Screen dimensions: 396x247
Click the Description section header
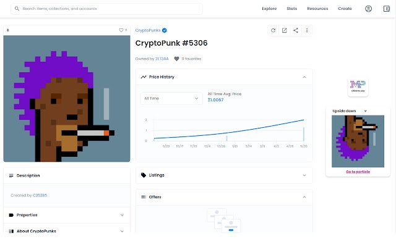coord(67,175)
